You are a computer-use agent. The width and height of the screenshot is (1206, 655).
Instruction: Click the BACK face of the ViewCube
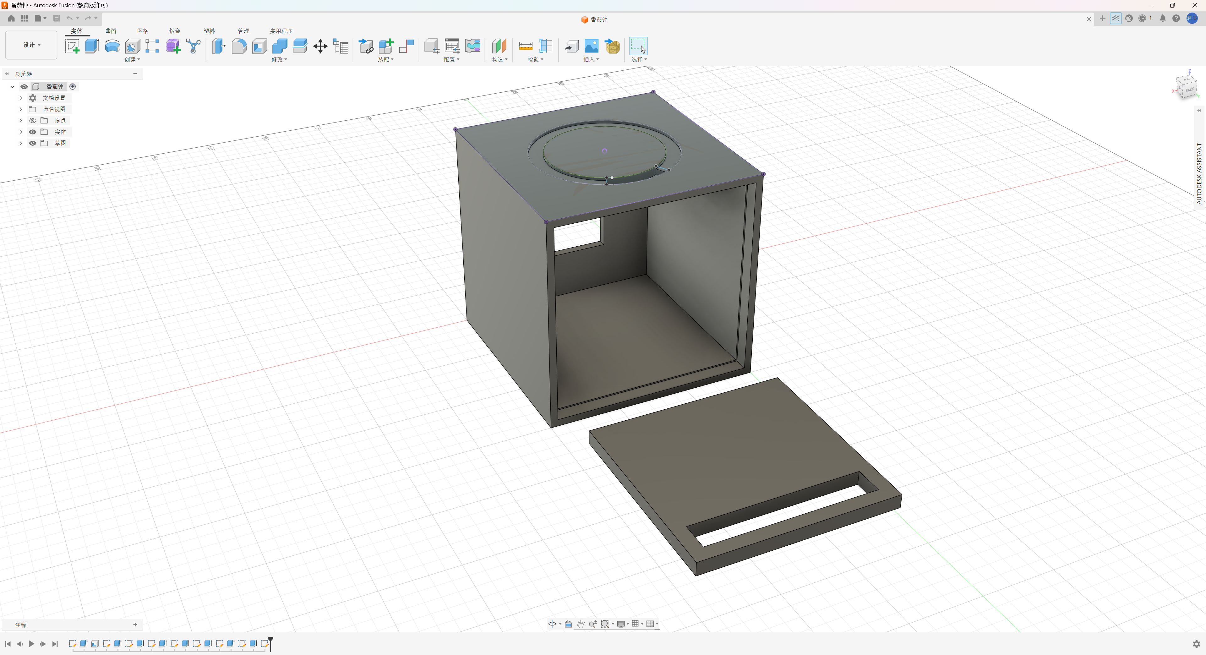coord(1190,90)
